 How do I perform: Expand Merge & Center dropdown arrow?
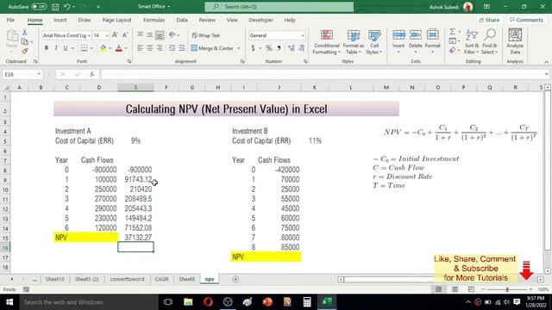click(239, 48)
